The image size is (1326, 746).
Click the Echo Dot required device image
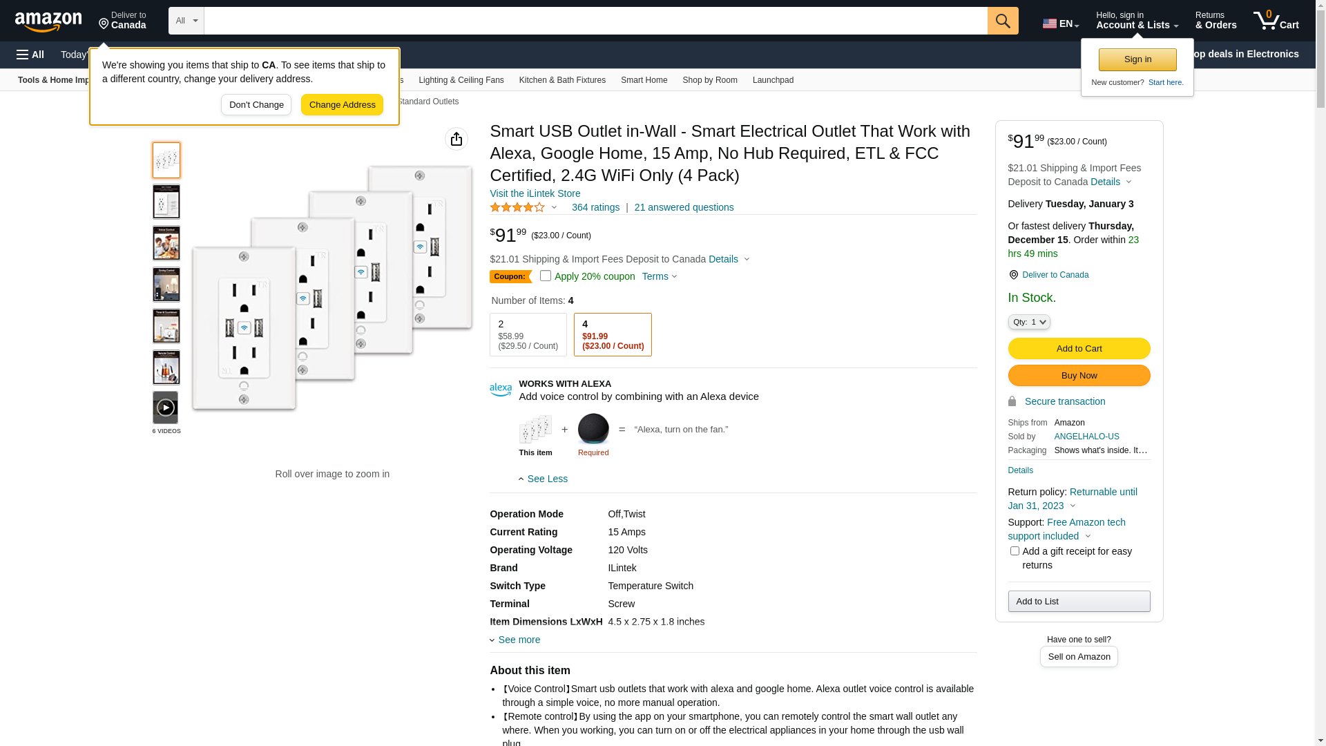point(593,429)
